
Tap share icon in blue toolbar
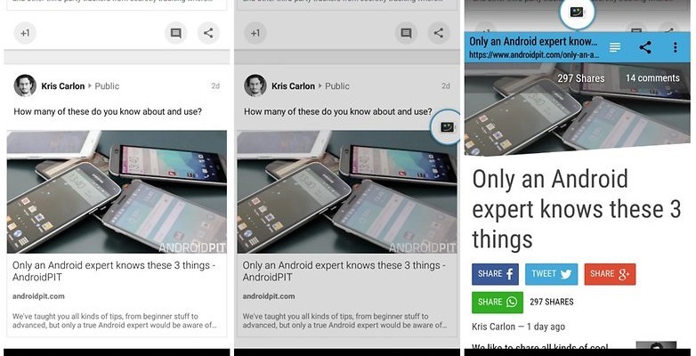coord(645,47)
